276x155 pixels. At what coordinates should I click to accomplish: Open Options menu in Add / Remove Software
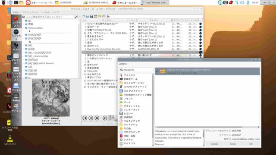pyautogui.click(x=122, y=64)
